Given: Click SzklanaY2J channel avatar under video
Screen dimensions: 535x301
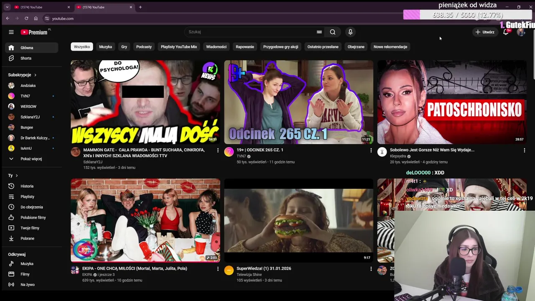Looking at the screenshot, I should [75, 152].
